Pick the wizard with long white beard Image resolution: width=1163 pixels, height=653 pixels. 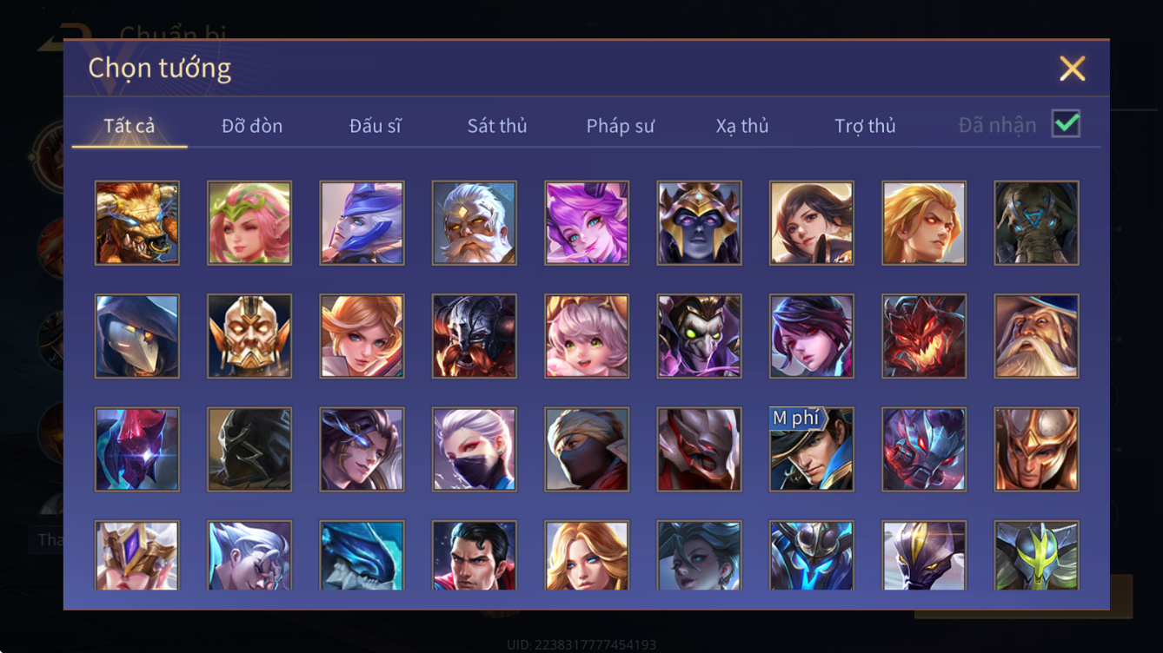pyautogui.click(x=1037, y=336)
